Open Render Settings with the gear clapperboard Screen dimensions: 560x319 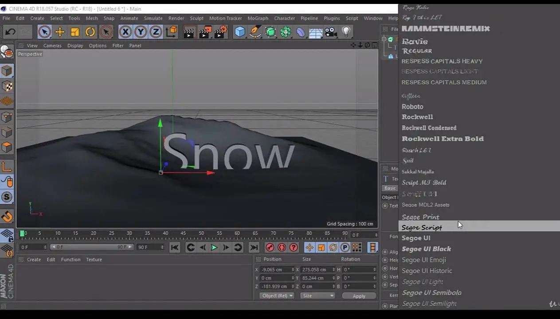click(220, 31)
